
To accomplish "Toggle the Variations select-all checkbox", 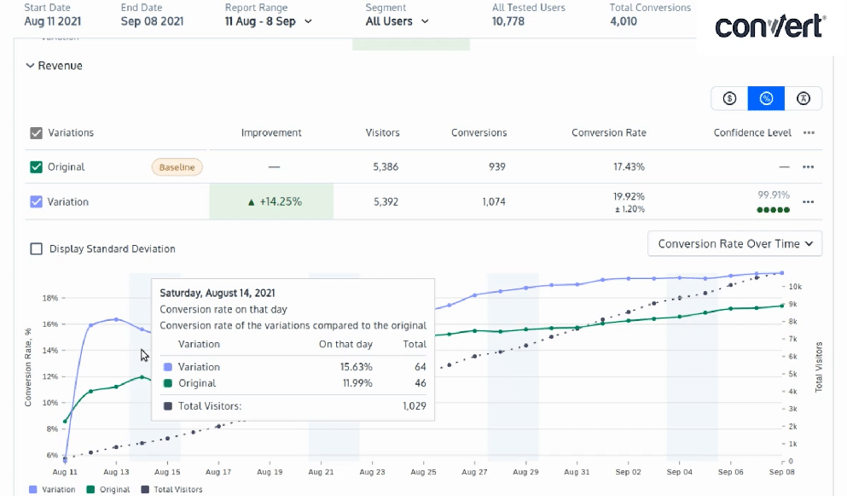I will [36, 133].
